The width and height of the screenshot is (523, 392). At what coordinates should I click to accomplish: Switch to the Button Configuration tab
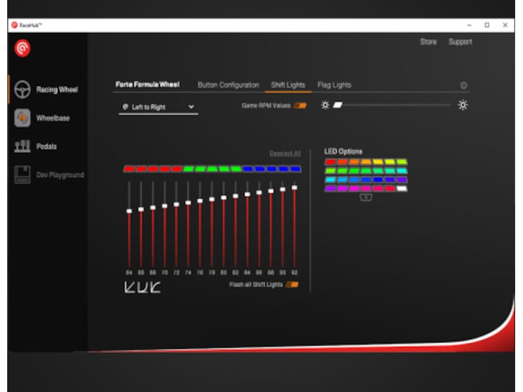coord(228,85)
